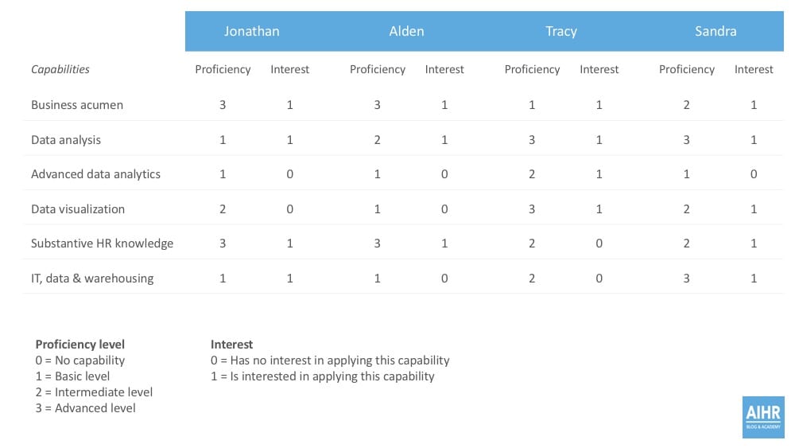The image size is (795, 448).
Task: Click the Sandra column header
Action: click(x=715, y=32)
